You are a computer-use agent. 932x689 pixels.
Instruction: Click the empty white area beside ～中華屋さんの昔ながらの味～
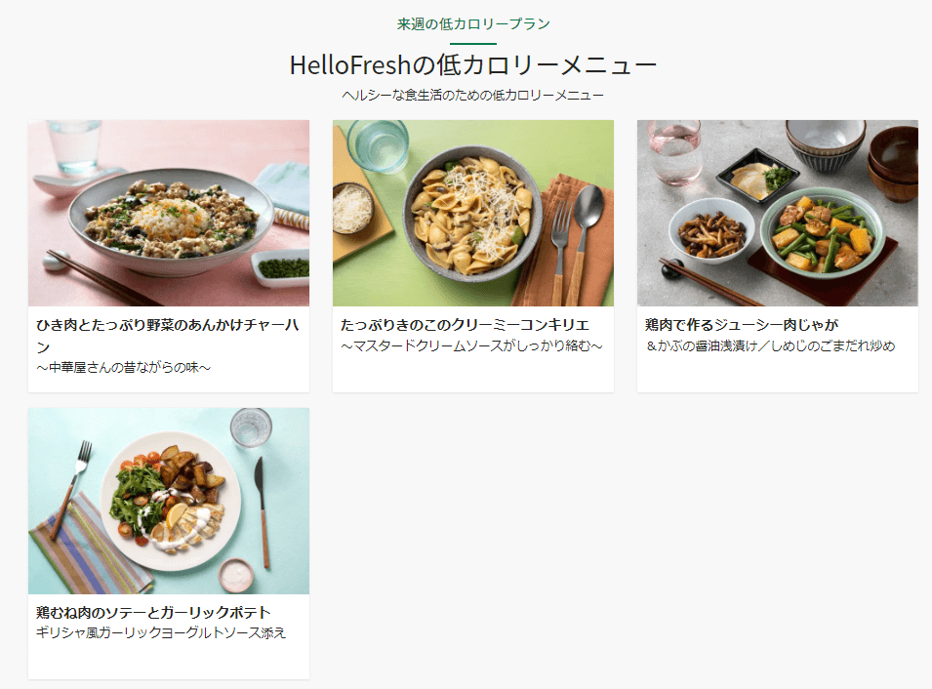pyautogui.click(x=260, y=368)
